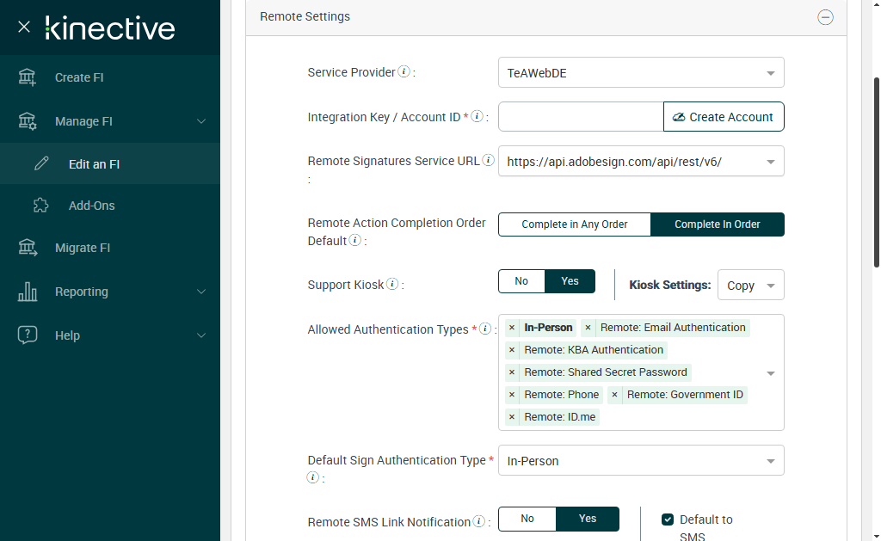Open the Reporting menu
The height and width of the screenshot is (541, 881).
point(82,292)
